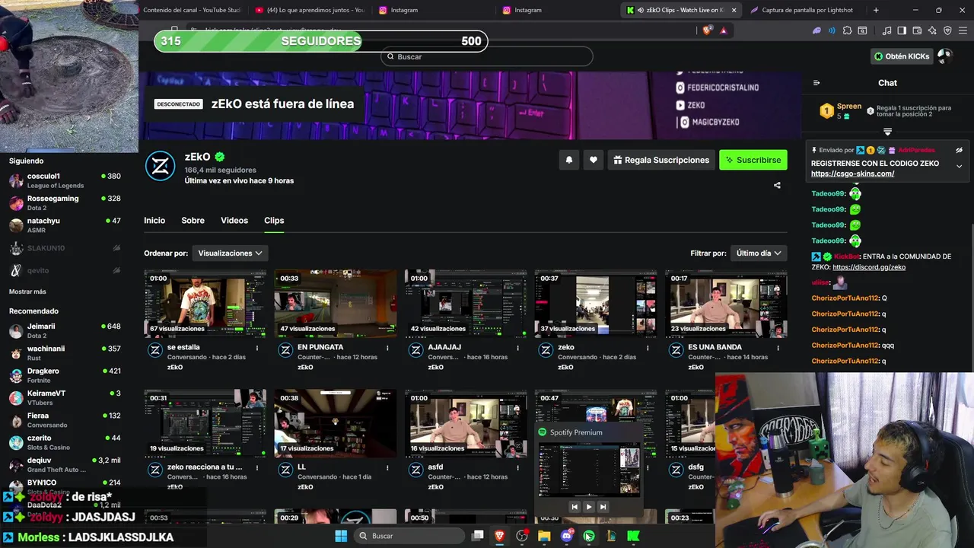Open the discord.gg/zeko link in chat
The image size is (974, 548).
coord(869,267)
